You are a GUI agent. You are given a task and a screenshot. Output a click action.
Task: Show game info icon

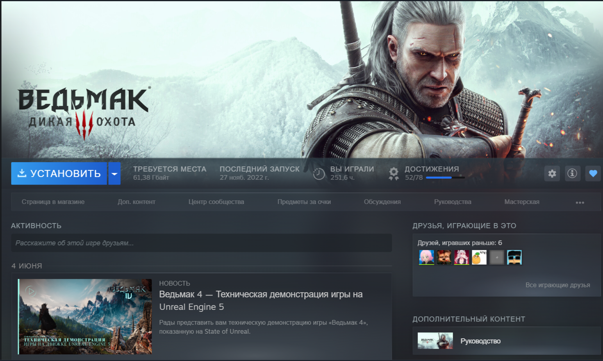pyautogui.click(x=572, y=173)
